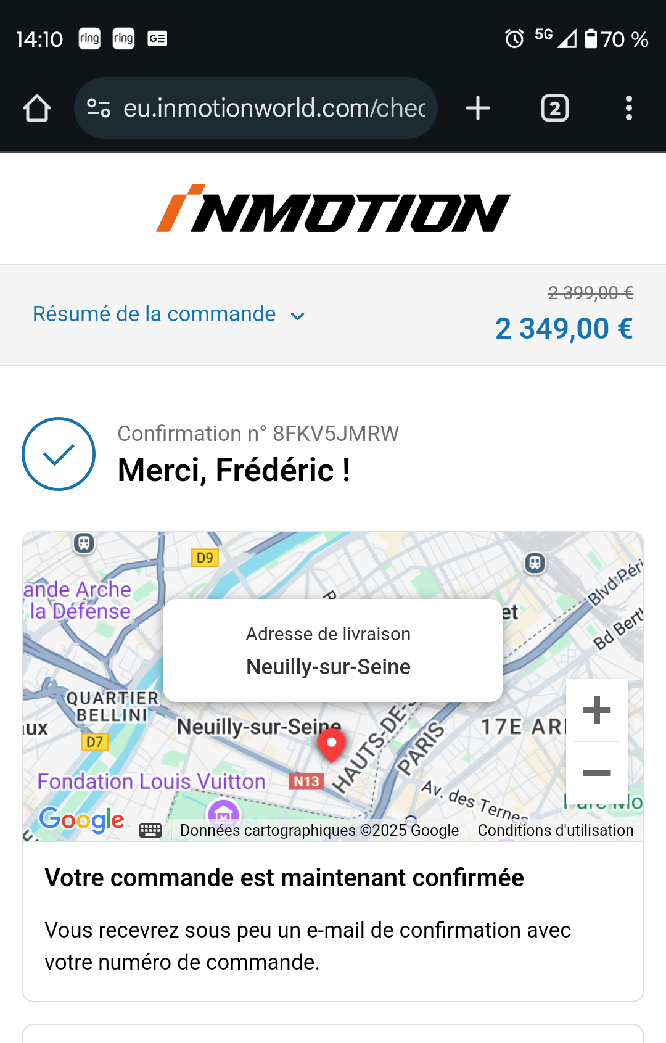Viewport: 666px width, 1043px height.
Task: Click the Fondation Louis Vuitton museum marker
Action: click(223, 812)
